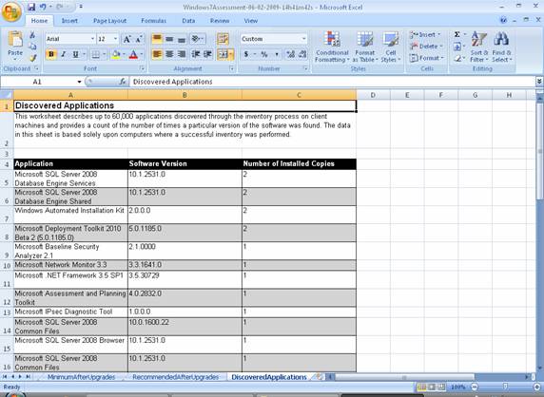
Task: Zoom out with minus button
Action: 475,387
